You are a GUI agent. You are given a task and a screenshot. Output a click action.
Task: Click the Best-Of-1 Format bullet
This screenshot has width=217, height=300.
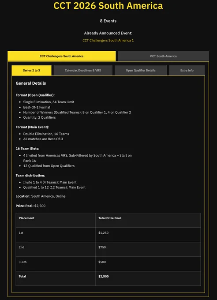[x=37, y=107]
